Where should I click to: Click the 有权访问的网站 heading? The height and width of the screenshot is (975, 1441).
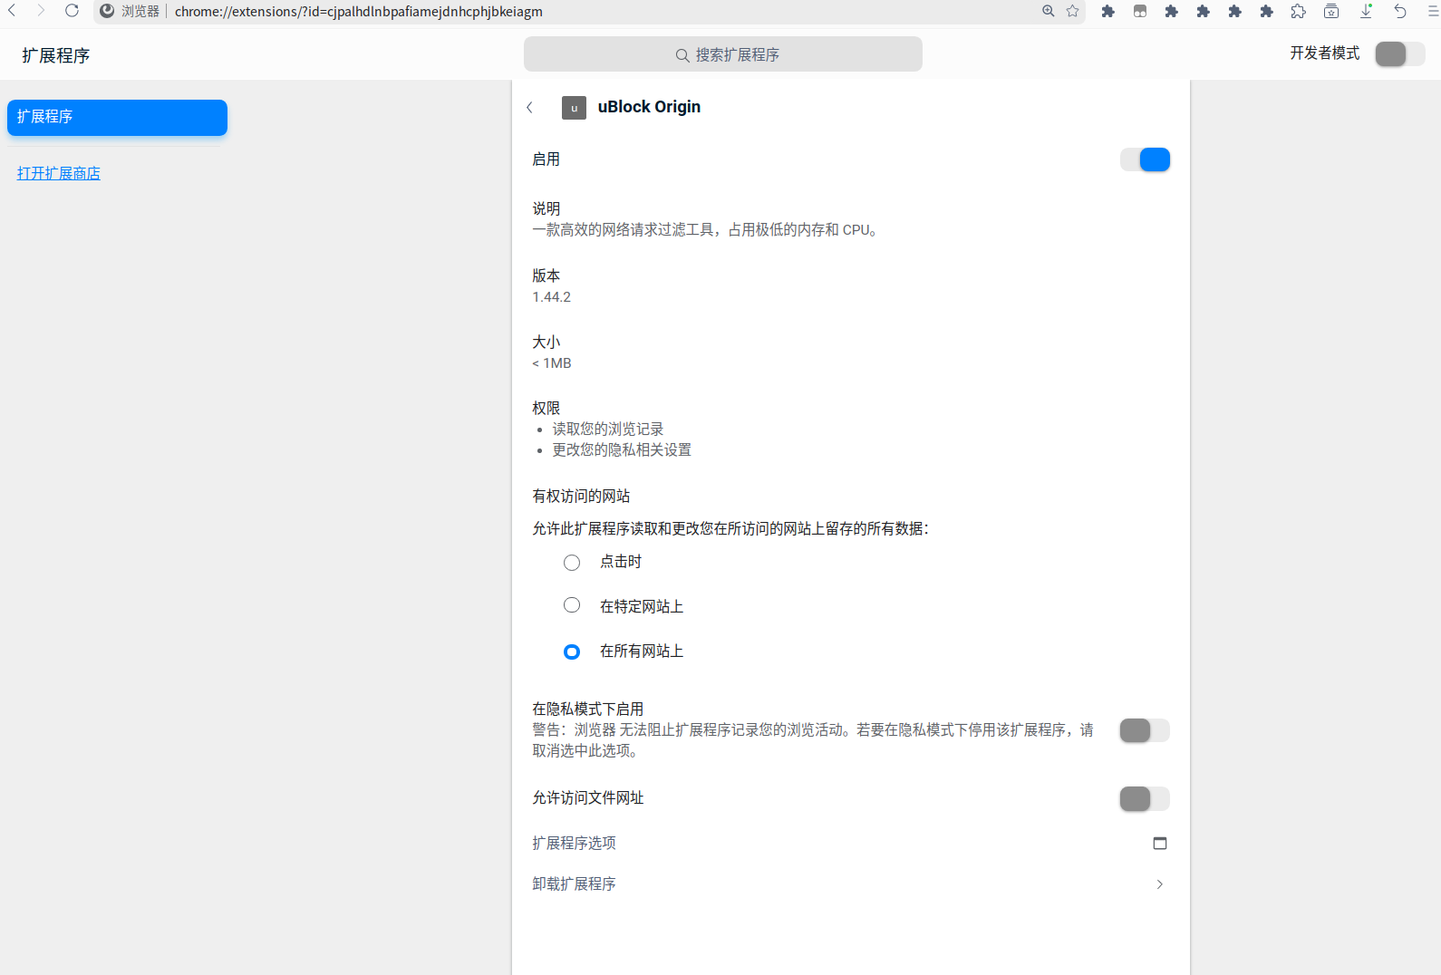581,497
